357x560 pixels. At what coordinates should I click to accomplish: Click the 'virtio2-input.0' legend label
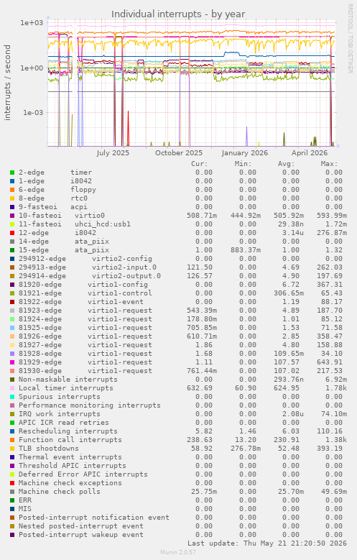pos(124,267)
